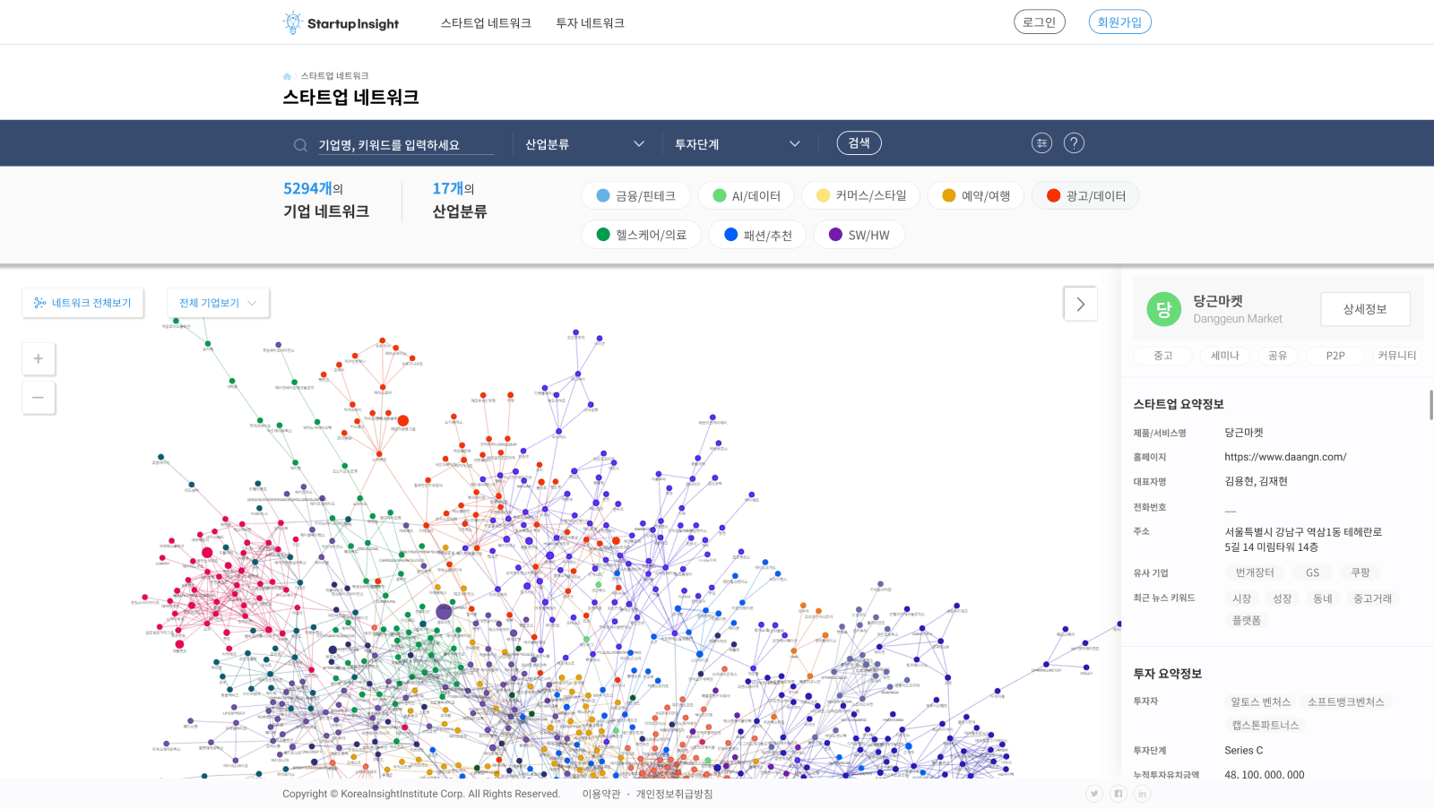This screenshot has height=809, width=1434.
Task: Zoom in the network with plus button
Action: click(x=39, y=359)
